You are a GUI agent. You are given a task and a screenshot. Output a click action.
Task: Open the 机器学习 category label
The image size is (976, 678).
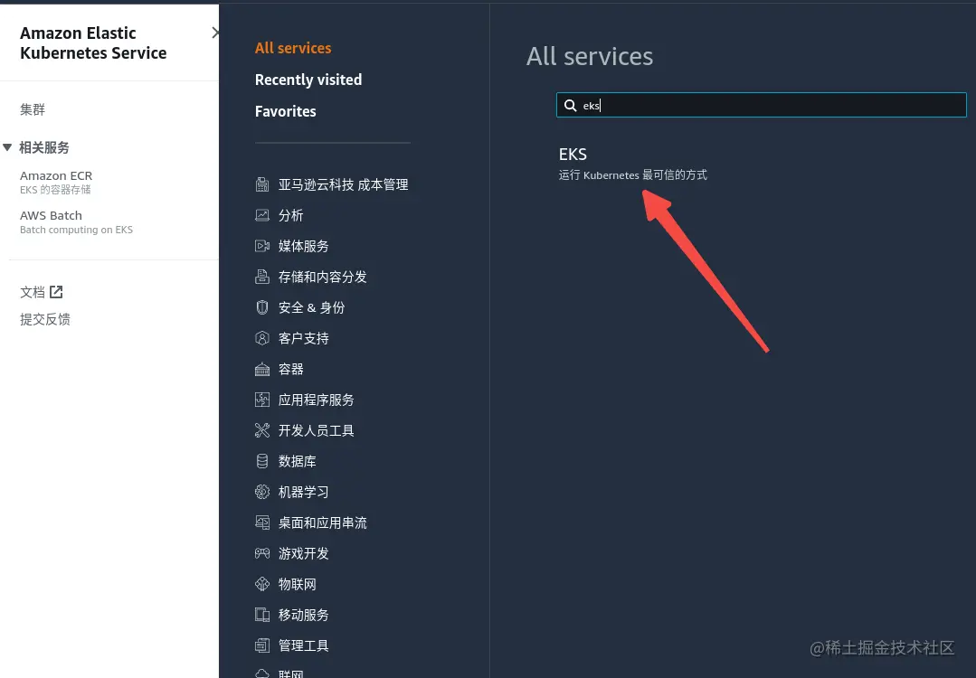point(303,492)
